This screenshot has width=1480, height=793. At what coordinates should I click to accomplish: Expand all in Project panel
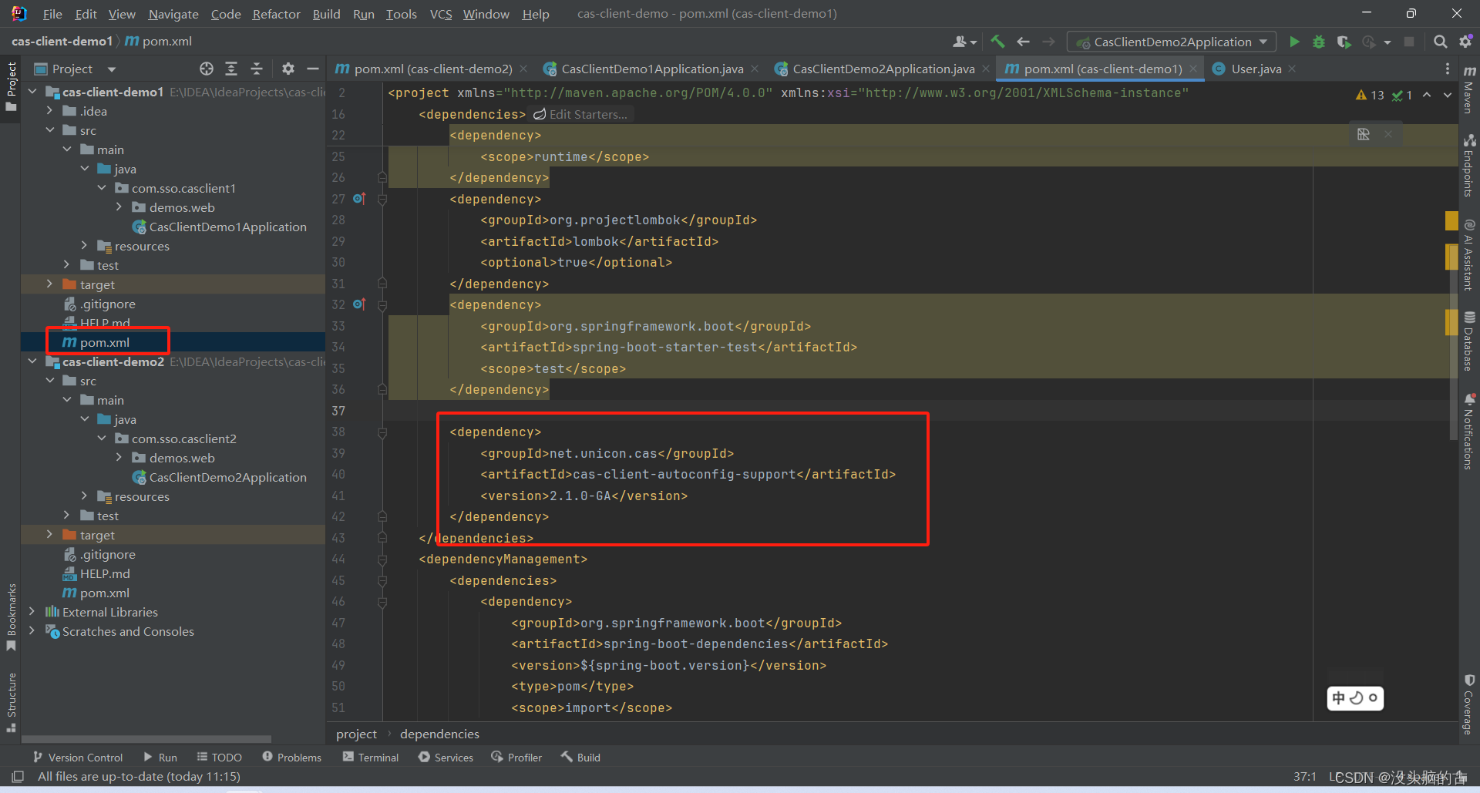pyautogui.click(x=231, y=69)
